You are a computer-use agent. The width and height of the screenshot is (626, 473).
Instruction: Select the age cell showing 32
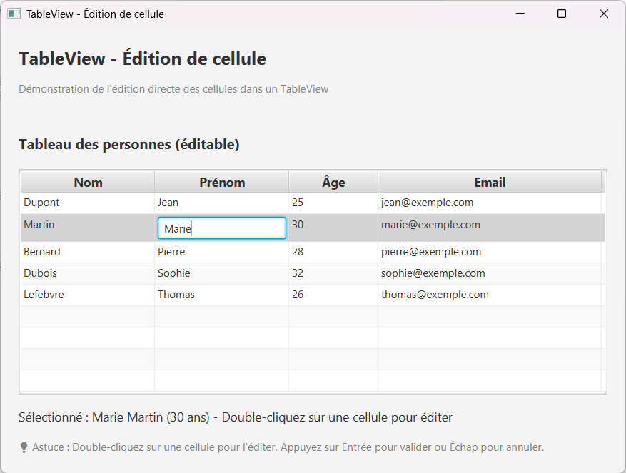[x=333, y=273]
